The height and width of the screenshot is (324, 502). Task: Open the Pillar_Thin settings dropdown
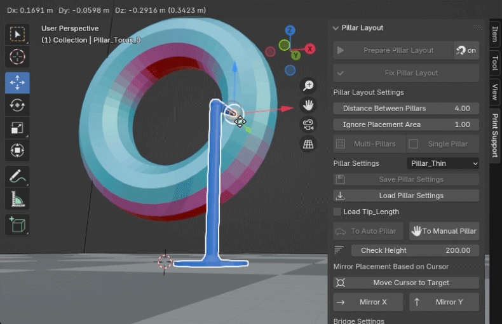(443, 163)
